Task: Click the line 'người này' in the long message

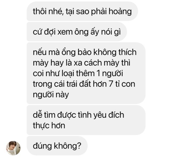Action: (x=51, y=95)
